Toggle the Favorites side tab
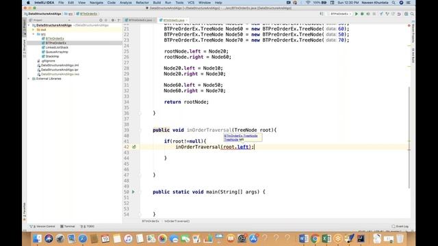The width and height of the screenshot is (438, 246). click(x=25, y=212)
